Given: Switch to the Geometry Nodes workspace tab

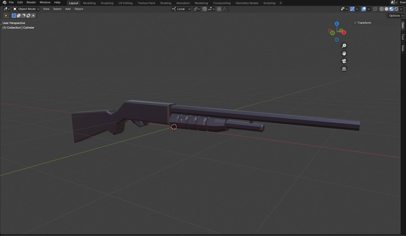Looking at the screenshot, I should click(x=247, y=3).
